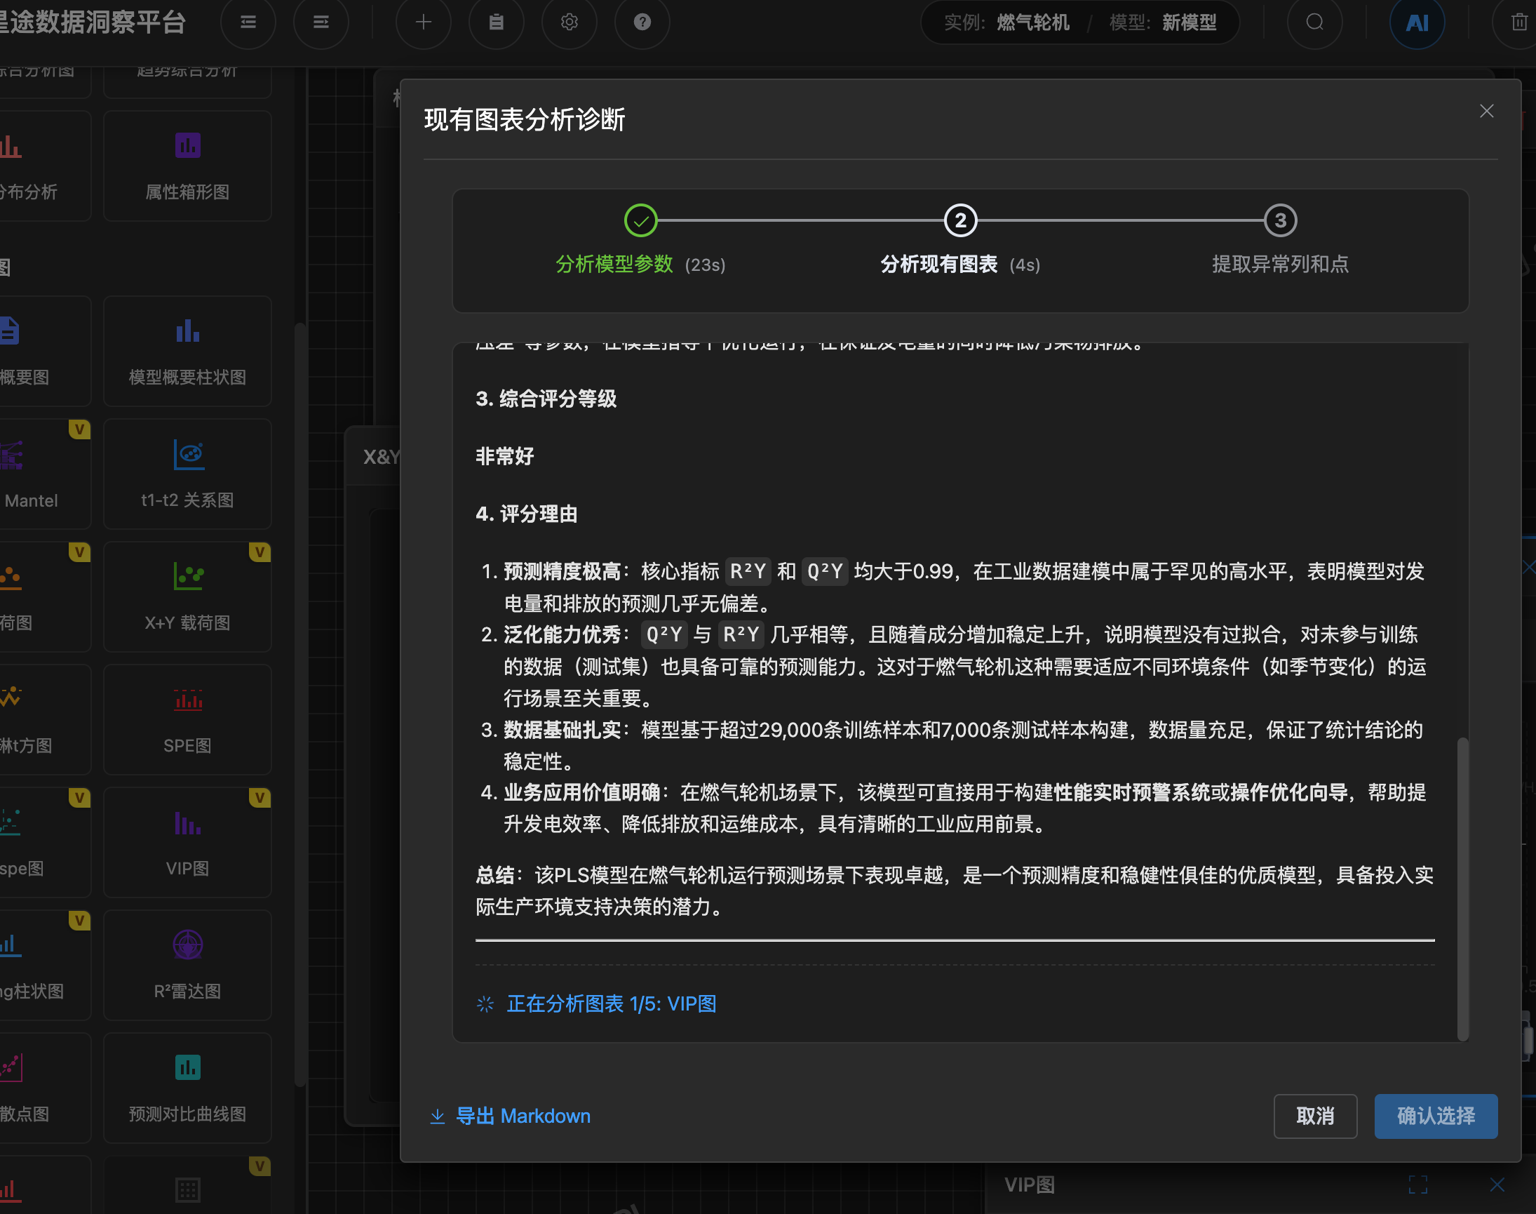1536x1214 pixels.
Task: Go to step 3 提取异常列和点
Action: point(1280,221)
